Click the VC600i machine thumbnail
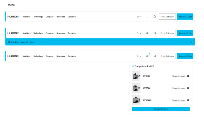This screenshot has height=117, width=204. 136,88
